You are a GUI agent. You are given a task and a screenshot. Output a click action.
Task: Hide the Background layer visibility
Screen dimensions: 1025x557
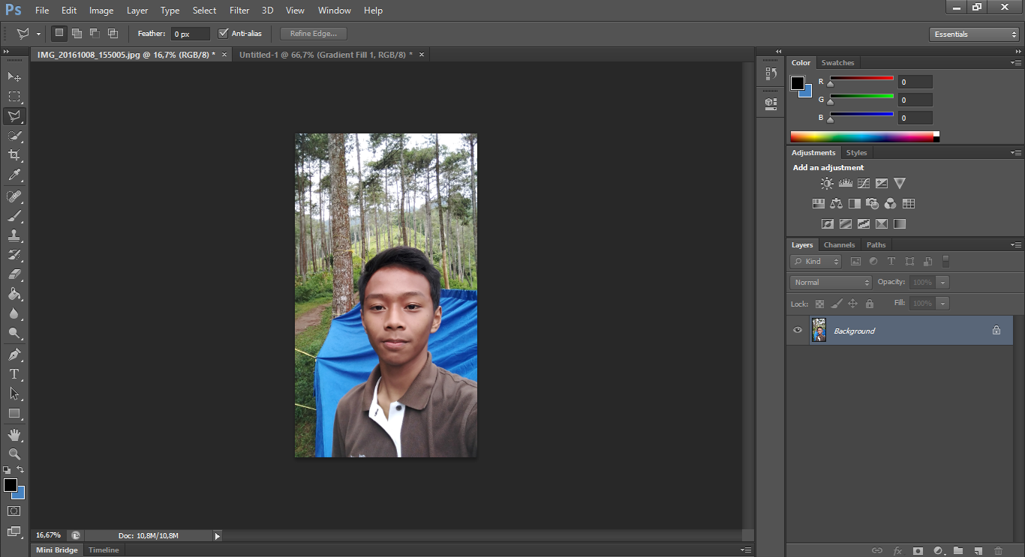pyautogui.click(x=798, y=331)
